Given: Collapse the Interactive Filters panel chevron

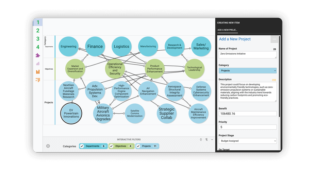Looking at the screenshot, I should [x=212, y=140].
